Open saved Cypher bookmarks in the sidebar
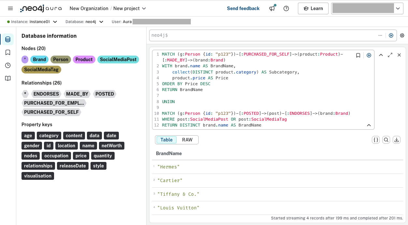The image size is (408, 225). pyautogui.click(x=7, y=52)
